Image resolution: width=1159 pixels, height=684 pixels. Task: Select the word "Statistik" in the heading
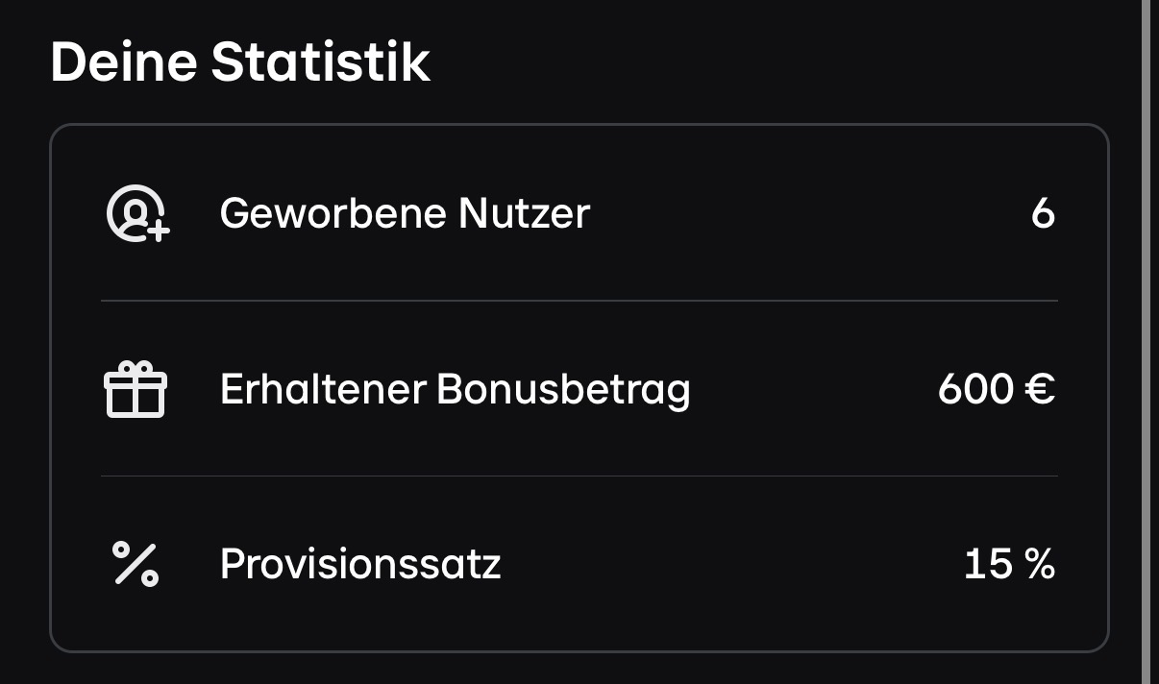click(x=321, y=62)
